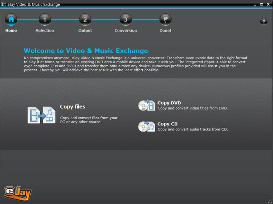273x204 pixels.
Task: Switch to the Home step label
Action: pos(11,30)
